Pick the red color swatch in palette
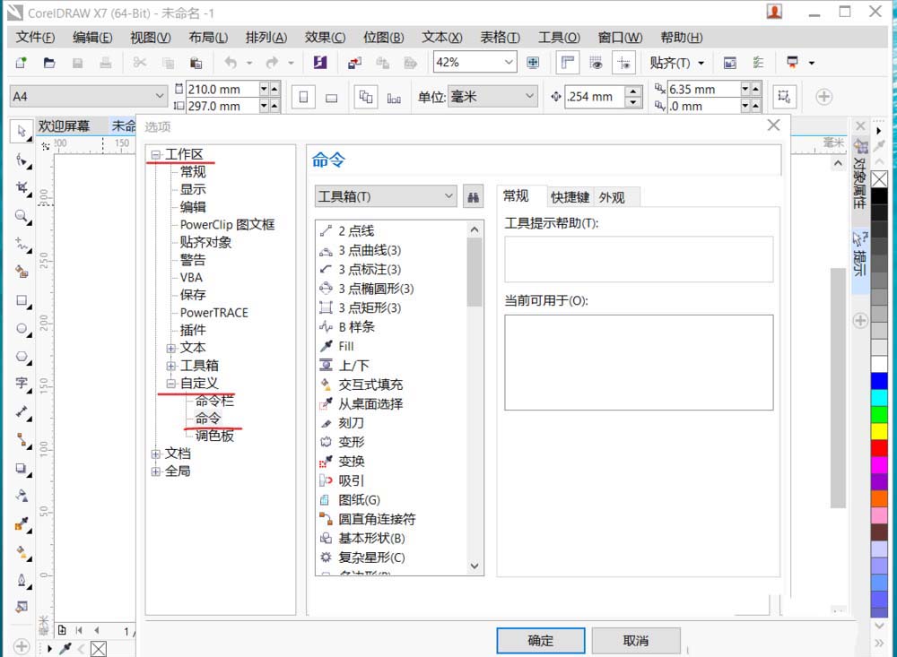 pos(879,448)
